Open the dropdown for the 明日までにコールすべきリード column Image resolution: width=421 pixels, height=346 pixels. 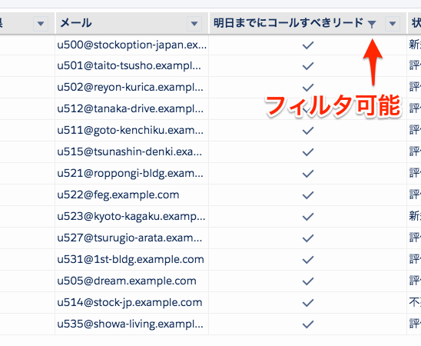point(393,24)
